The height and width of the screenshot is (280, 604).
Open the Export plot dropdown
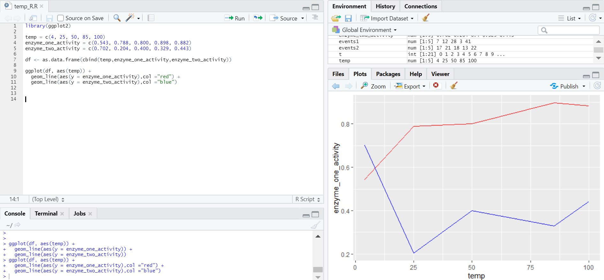point(410,86)
